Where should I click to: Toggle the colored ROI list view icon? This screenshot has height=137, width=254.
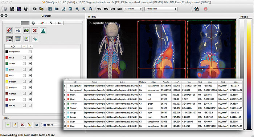coord(9,39)
